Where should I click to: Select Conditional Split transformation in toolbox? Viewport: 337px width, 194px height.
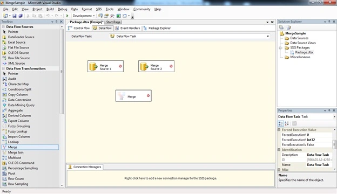(x=19, y=89)
